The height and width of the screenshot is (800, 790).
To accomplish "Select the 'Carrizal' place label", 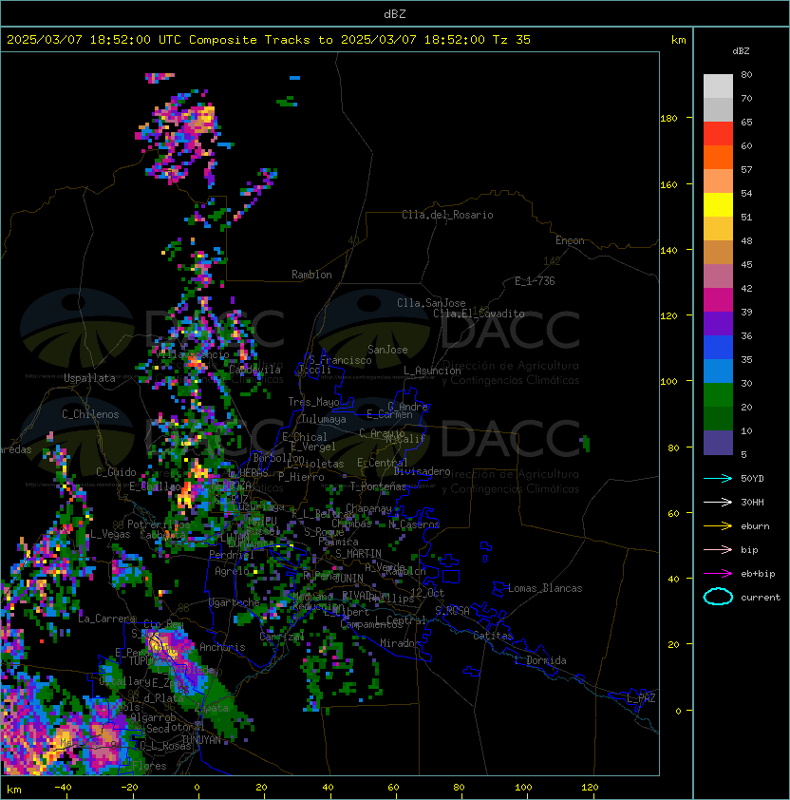I will 281,637.
